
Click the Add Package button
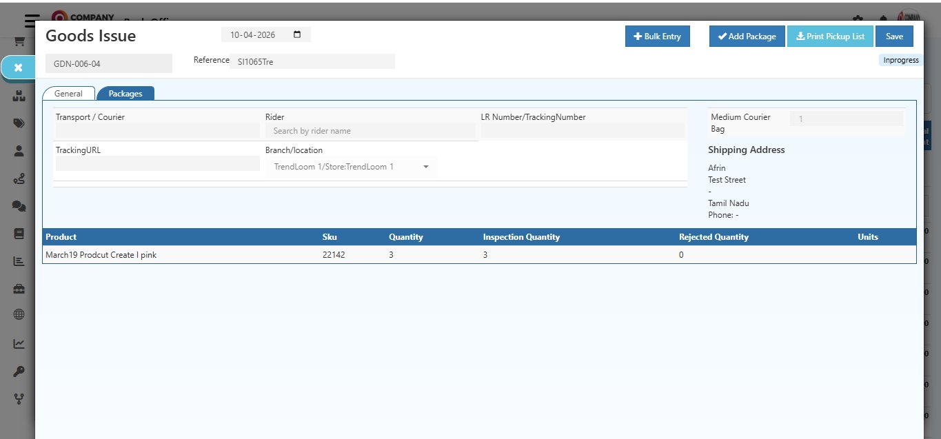[747, 36]
